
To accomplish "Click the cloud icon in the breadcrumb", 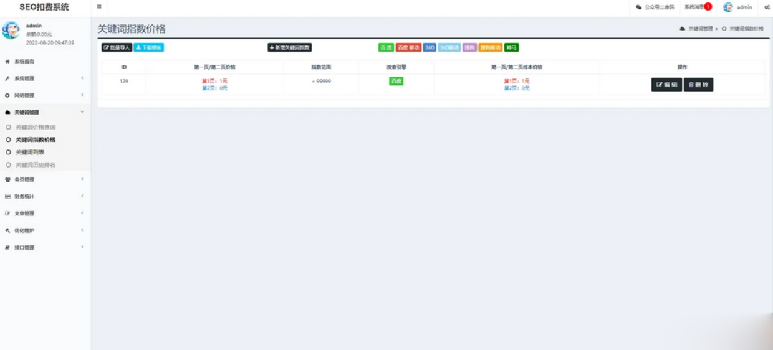I will tap(683, 29).
